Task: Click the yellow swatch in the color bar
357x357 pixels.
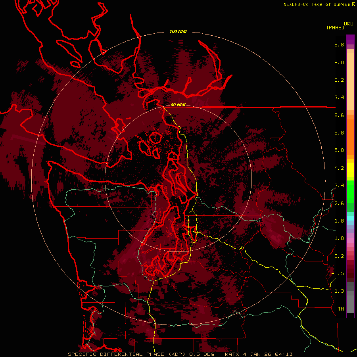Action: (x=350, y=170)
